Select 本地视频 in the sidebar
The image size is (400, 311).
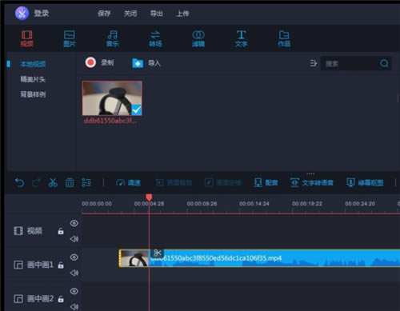[x=33, y=64]
